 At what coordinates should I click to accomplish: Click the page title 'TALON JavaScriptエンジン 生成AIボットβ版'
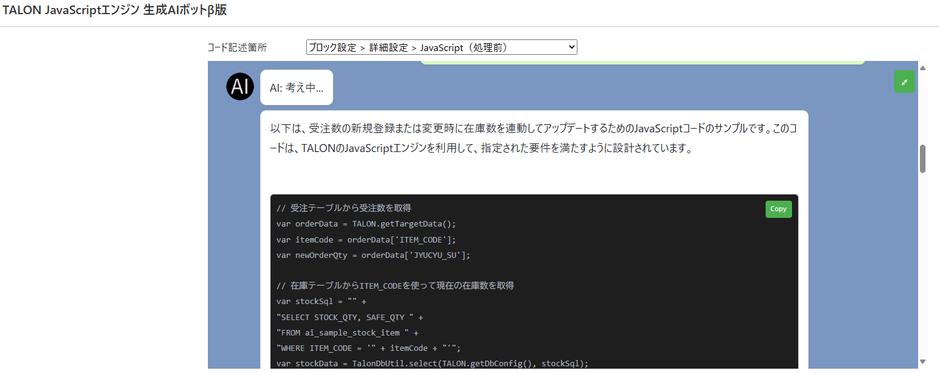[115, 12]
